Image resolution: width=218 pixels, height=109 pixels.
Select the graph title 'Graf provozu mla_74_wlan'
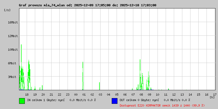42,5
